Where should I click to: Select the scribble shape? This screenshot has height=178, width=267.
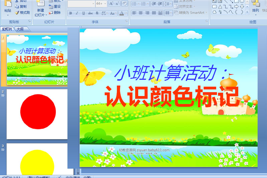click(x=220, y=12)
